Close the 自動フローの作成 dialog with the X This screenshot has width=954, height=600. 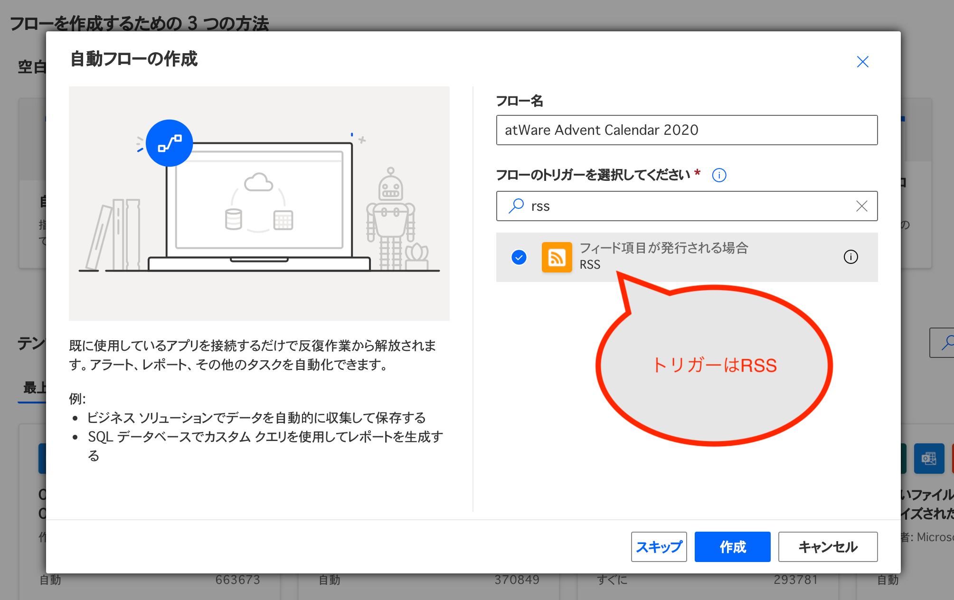862,61
